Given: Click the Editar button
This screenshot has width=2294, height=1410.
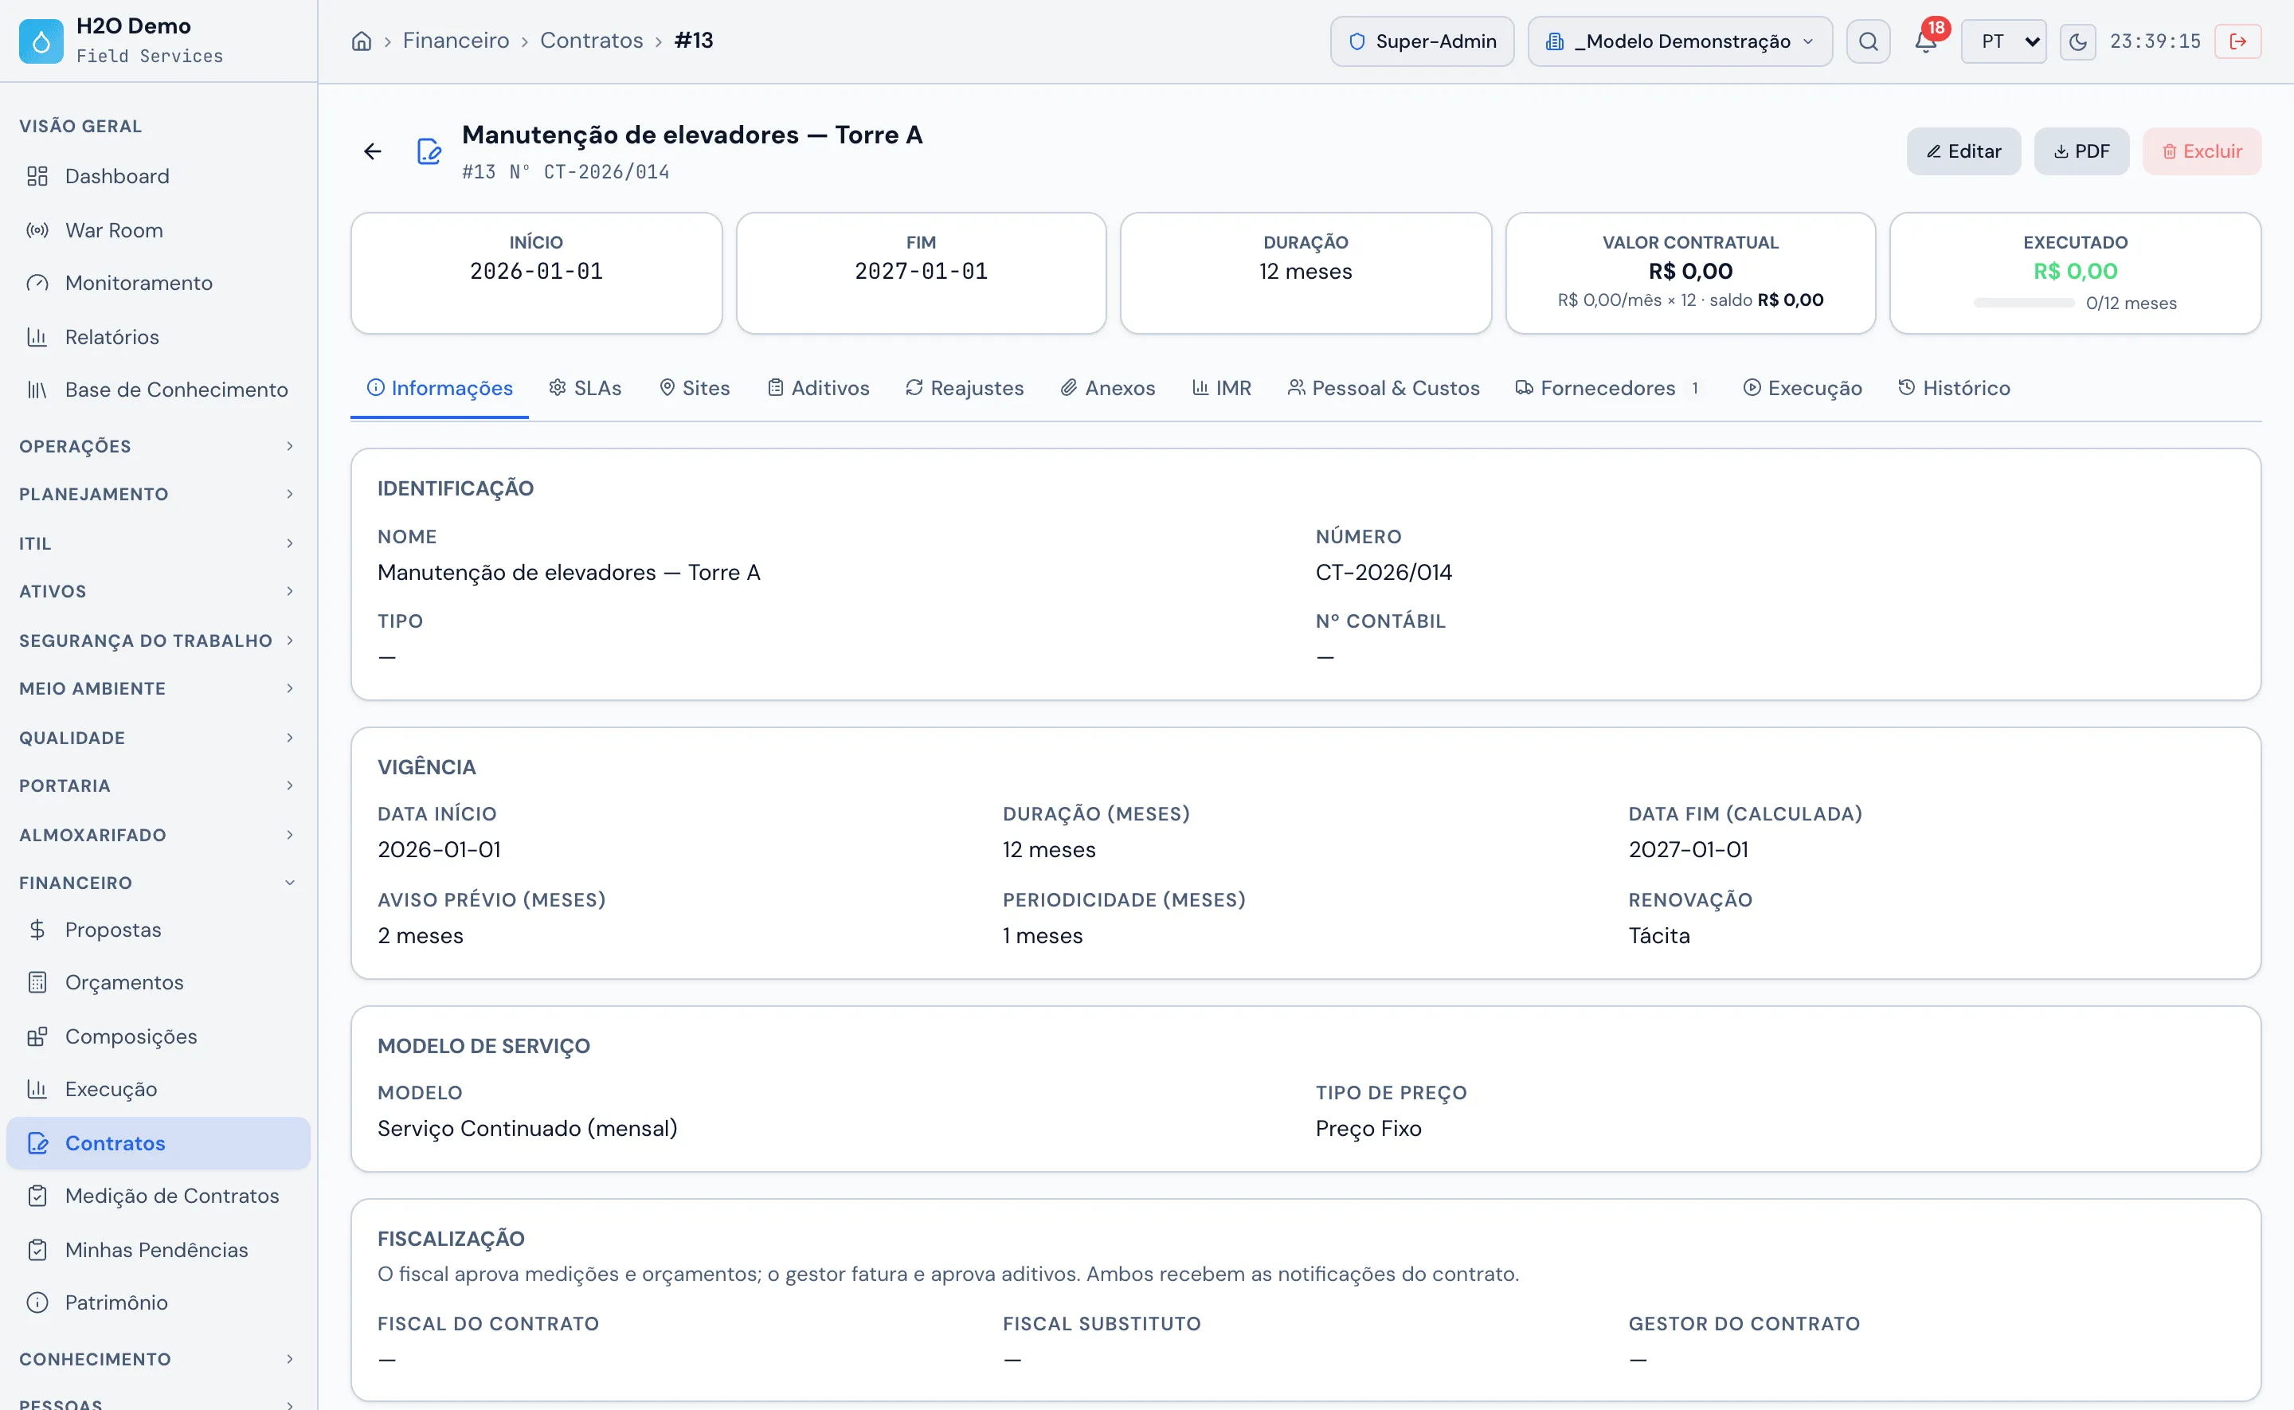Looking at the screenshot, I should pyautogui.click(x=1963, y=151).
